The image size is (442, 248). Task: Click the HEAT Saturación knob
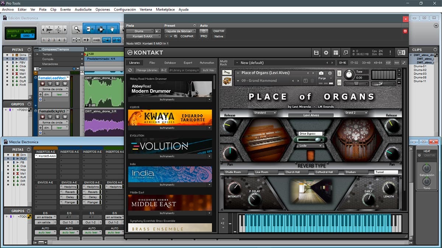(x=426, y=169)
